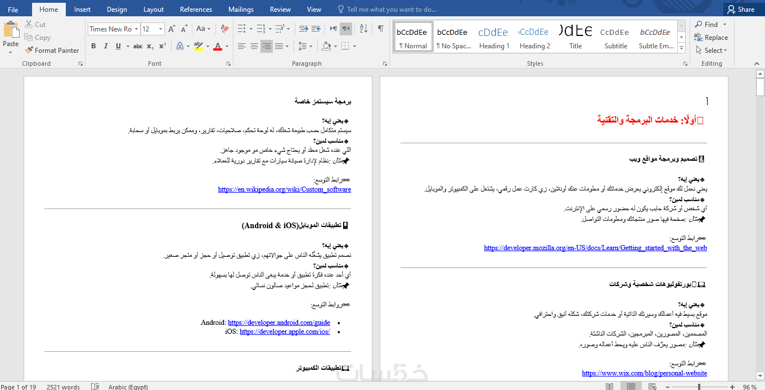Open the font name dropdown
The image size is (765, 390).
coord(136,29)
